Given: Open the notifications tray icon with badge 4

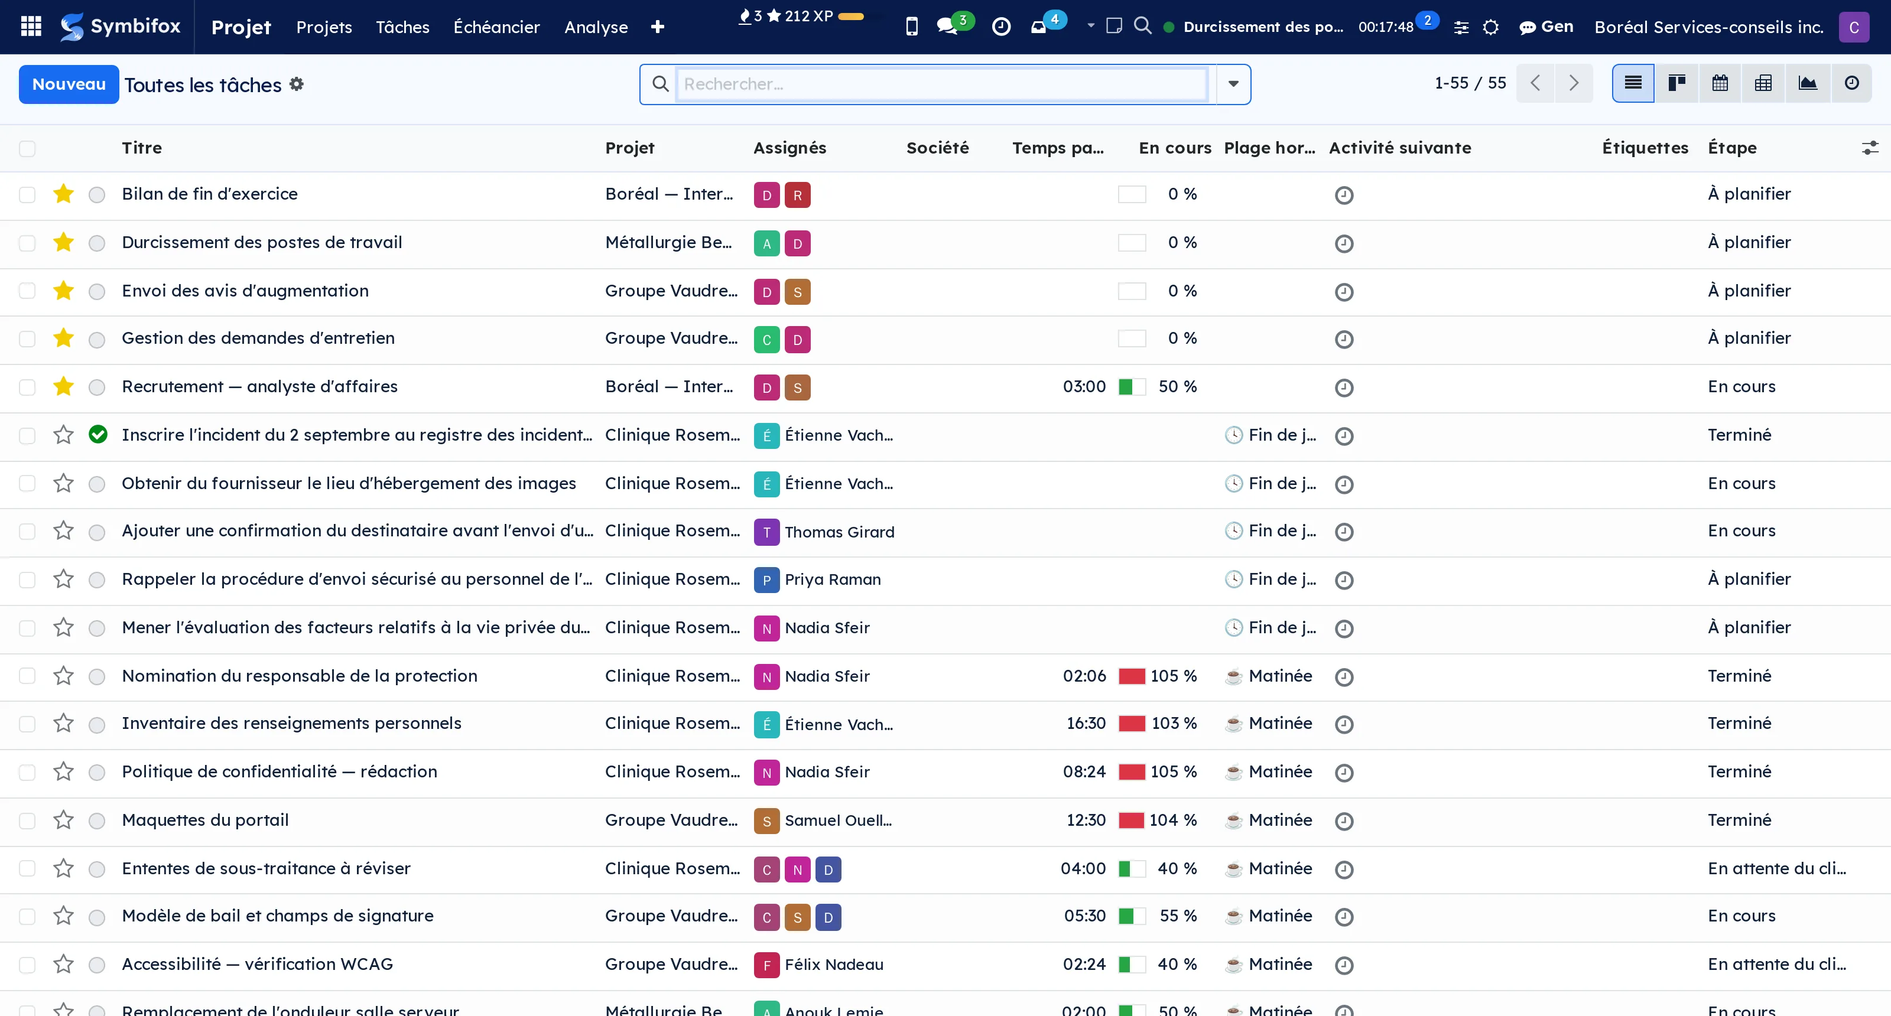Looking at the screenshot, I should tap(1039, 27).
